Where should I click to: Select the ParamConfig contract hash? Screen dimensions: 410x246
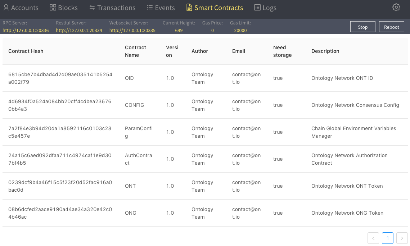(60, 132)
